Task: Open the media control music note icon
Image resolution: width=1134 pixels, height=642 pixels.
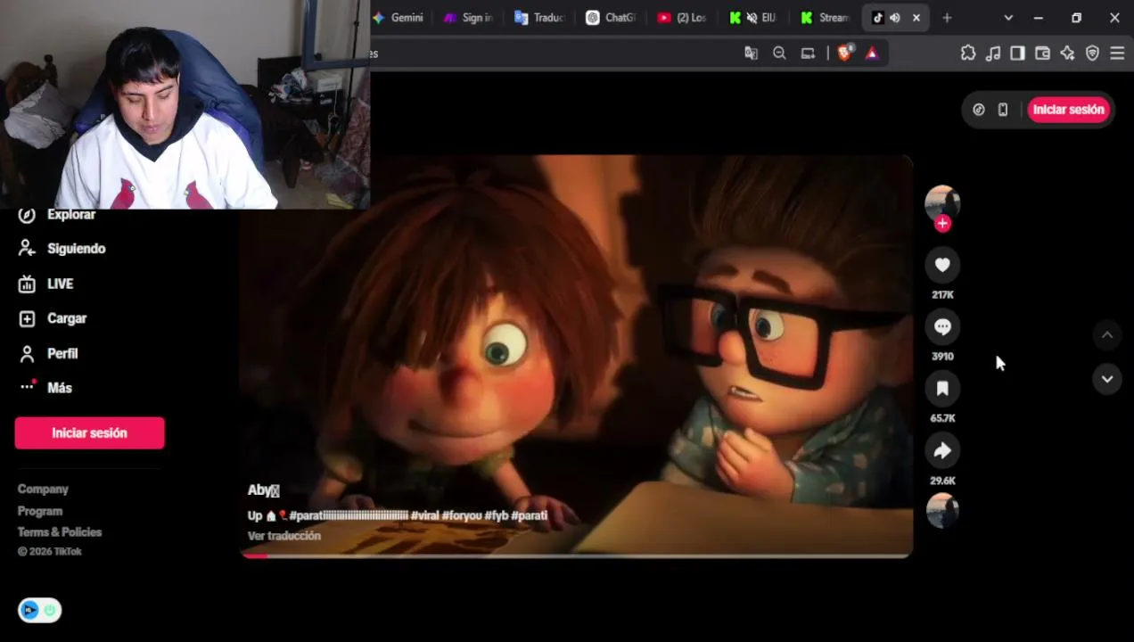Action: click(x=993, y=53)
